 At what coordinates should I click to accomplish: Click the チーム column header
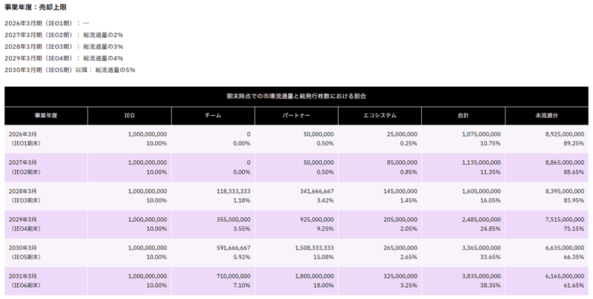point(213,116)
